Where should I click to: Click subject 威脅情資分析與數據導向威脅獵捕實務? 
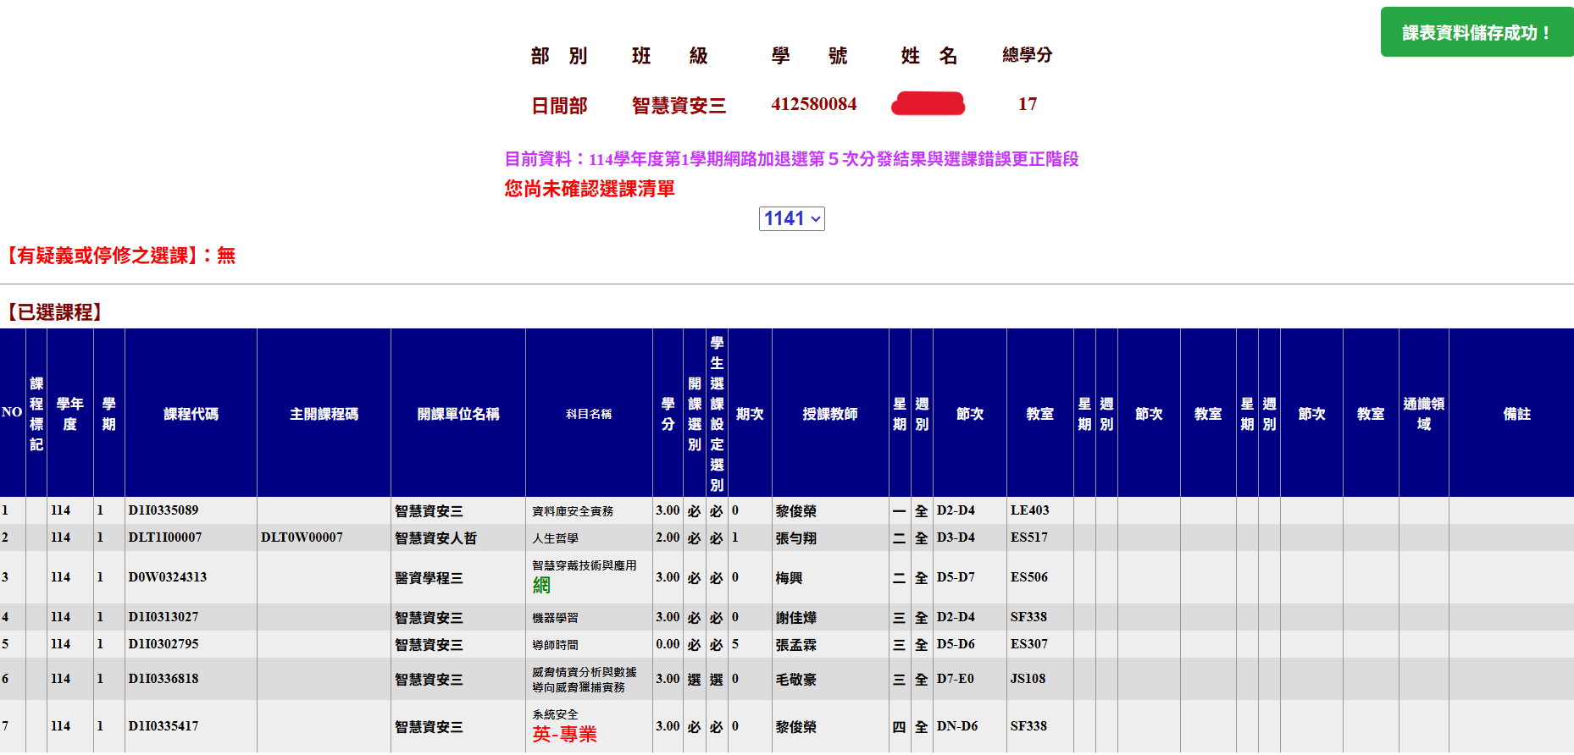click(584, 680)
